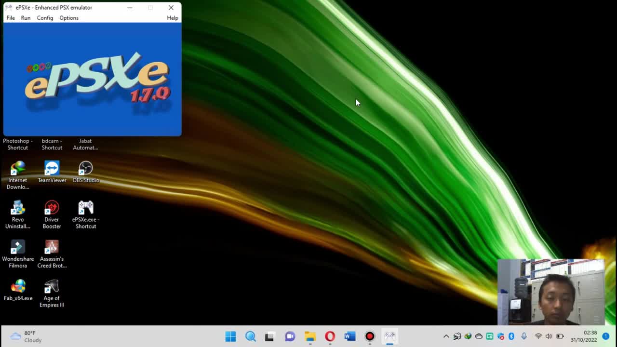Select the Fab_x64.exe desktop icon

coord(18,291)
